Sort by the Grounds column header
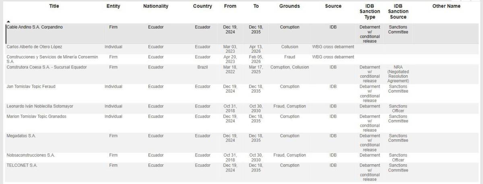 289,6
